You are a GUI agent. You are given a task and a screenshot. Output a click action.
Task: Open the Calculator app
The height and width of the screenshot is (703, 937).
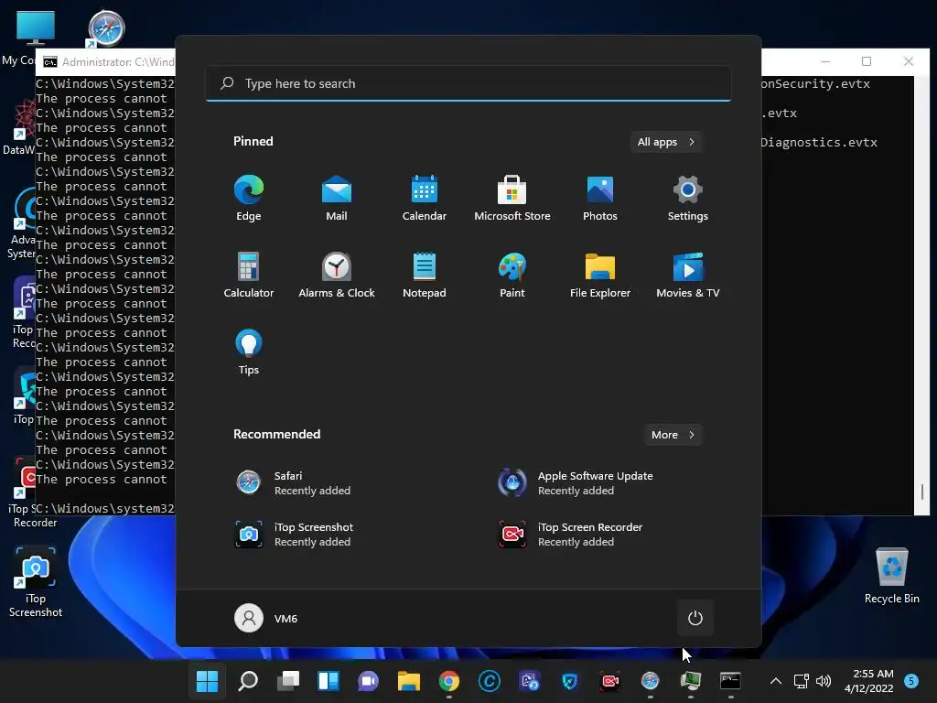click(x=249, y=275)
